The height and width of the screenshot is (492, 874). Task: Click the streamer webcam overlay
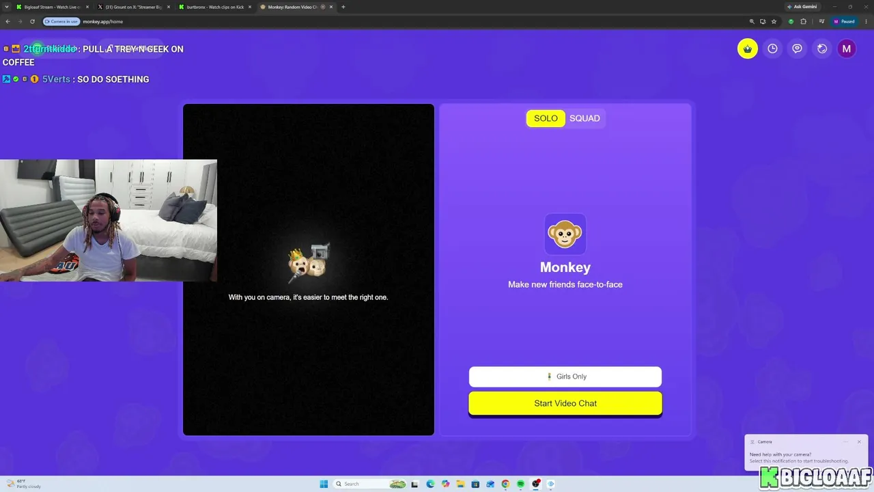click(x=109, y=221)
